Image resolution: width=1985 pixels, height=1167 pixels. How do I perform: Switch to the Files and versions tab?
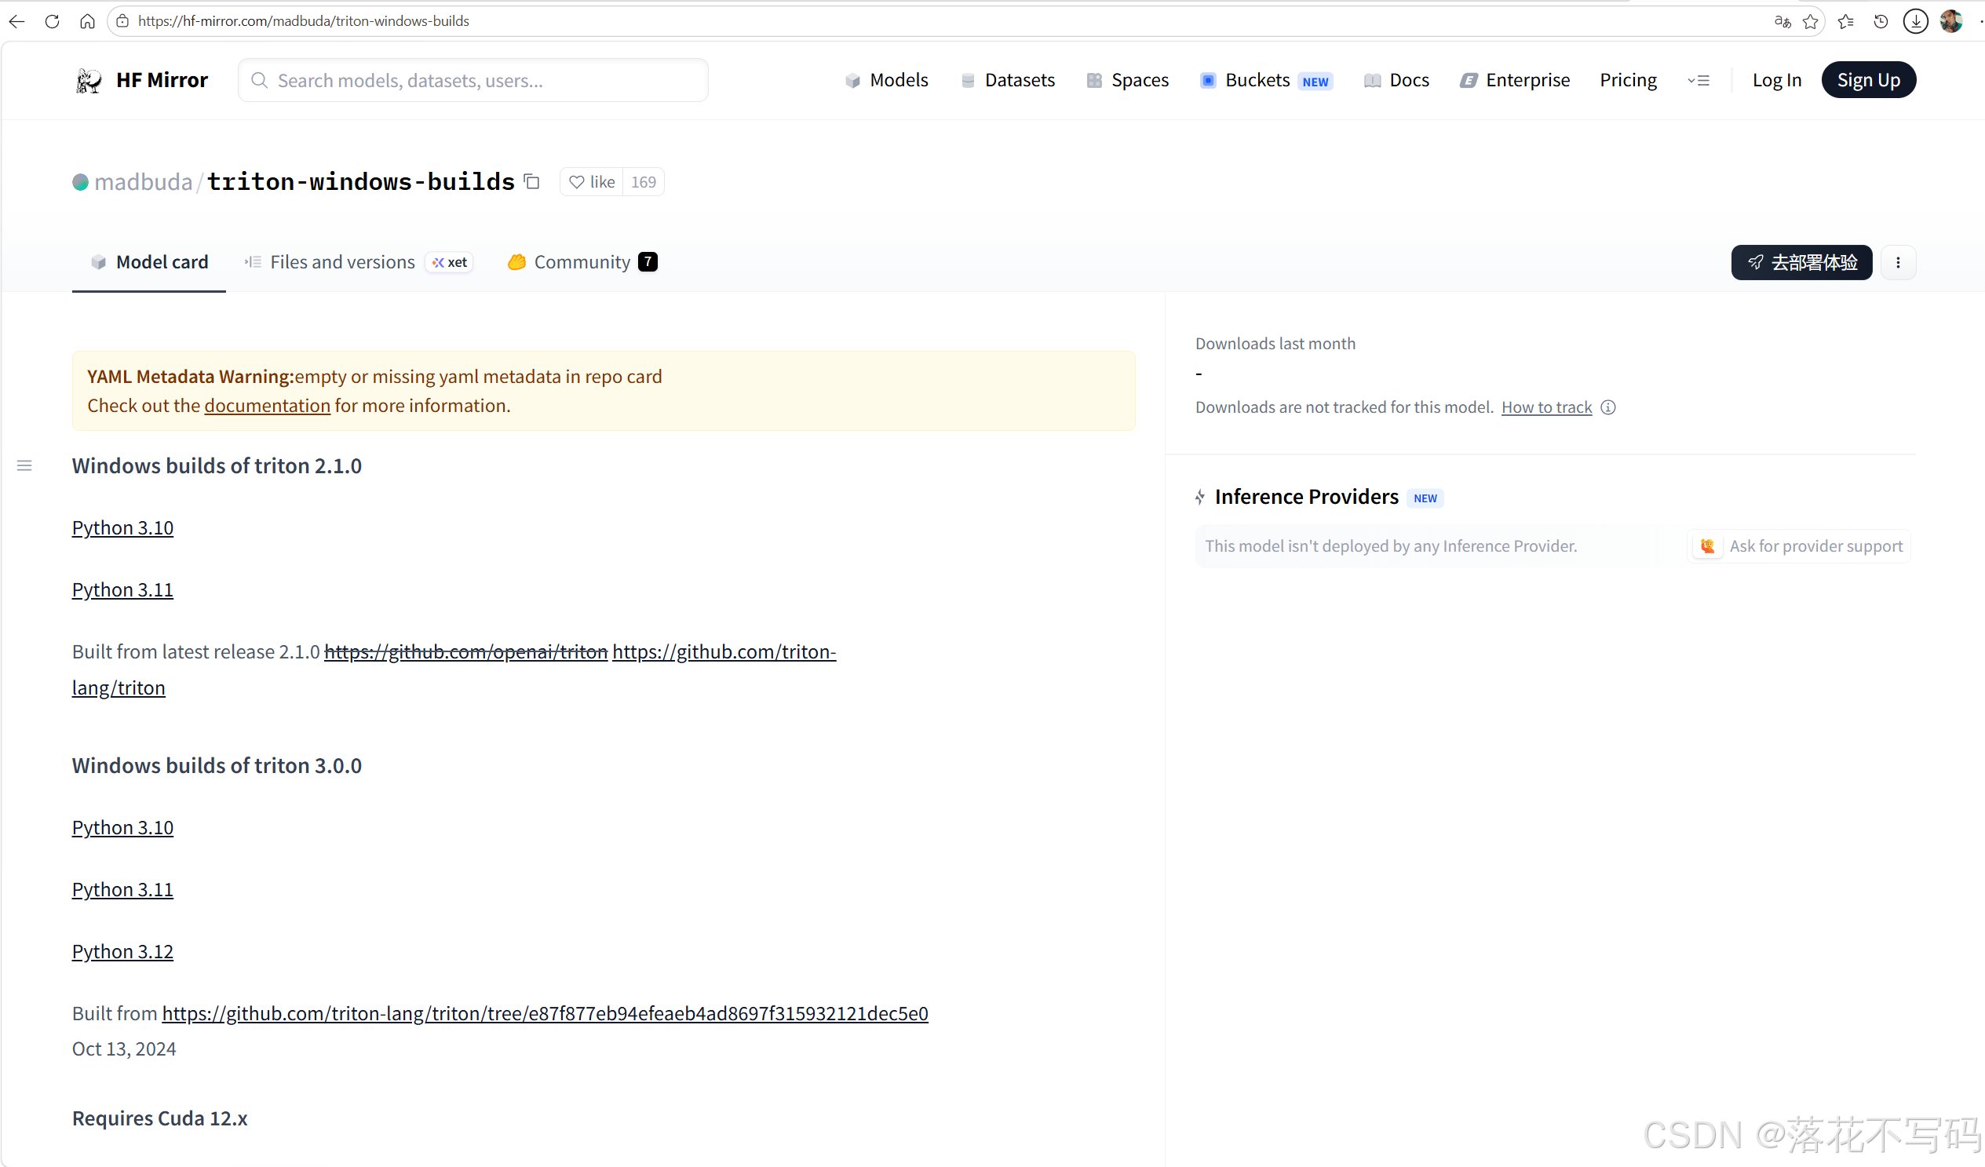[342, 262]
